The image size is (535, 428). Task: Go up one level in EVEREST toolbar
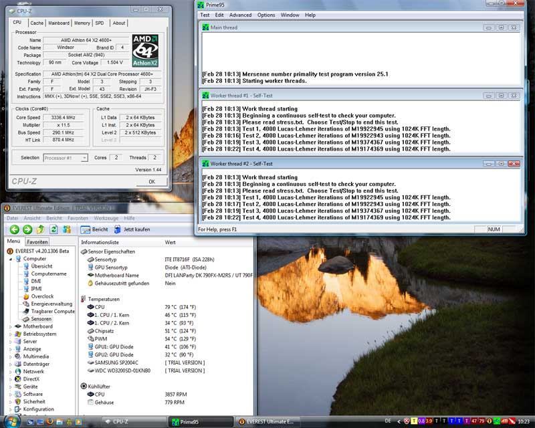pyautogui.click(x=40, y=229)
